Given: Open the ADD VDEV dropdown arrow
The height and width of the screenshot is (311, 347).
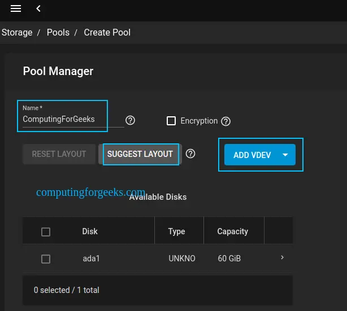Looking at the screenshot, I should click(285, 155).
